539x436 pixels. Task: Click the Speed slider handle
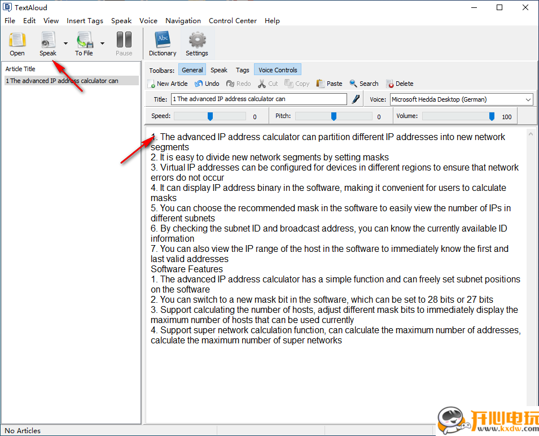click(210, 116)
